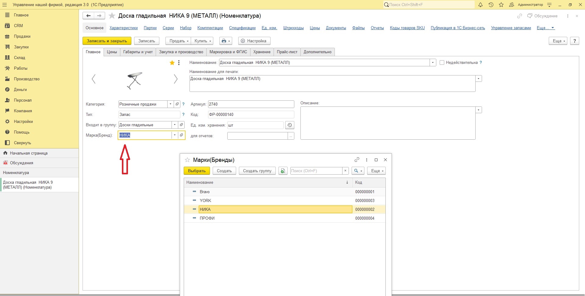Viewport: 585px width, 296px height.
Task: Open notifications bell icon
Action: pyautogui.click(x=480, y=5)
